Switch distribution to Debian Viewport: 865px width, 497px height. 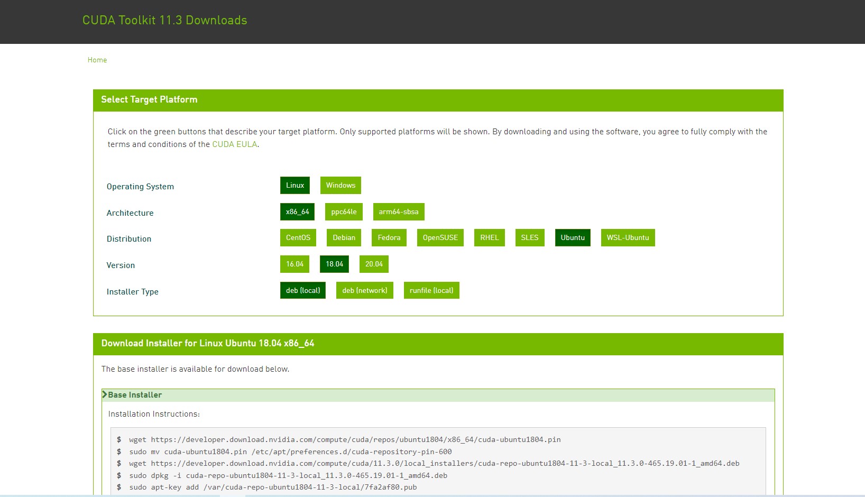(344, 237)
